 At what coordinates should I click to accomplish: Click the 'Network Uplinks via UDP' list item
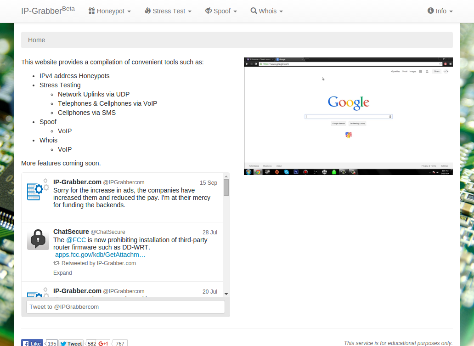coord(94,94)
